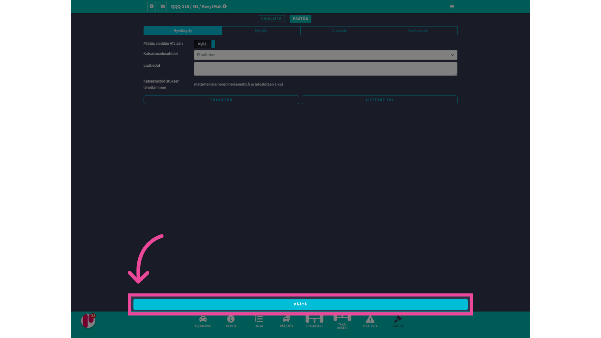Open LIITTEET (0) attachments
Image resolution: width=601 pixels, height=338 pixels.
pyautogui.click(x=379, y=100)
